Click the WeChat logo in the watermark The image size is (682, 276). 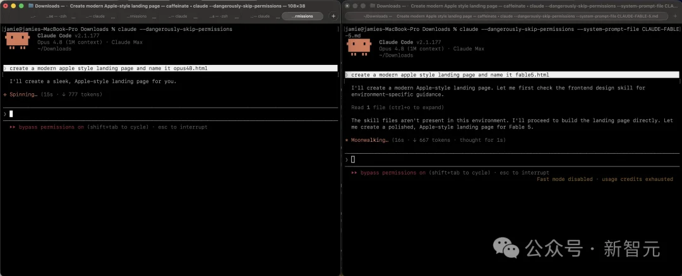point(506,248)
